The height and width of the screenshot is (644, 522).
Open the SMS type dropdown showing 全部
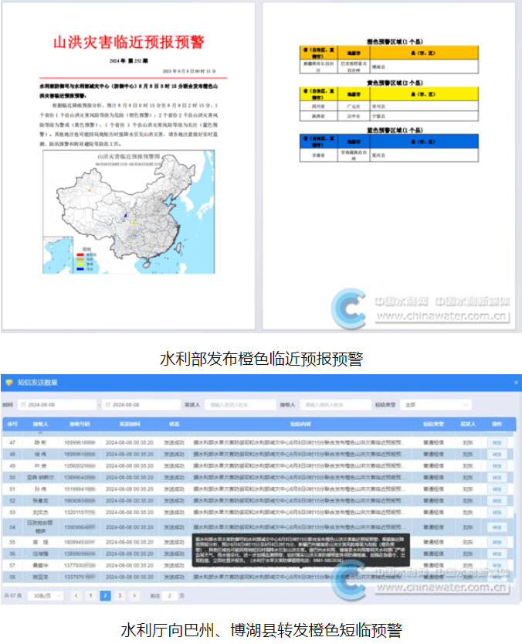(x=436, y=404)
